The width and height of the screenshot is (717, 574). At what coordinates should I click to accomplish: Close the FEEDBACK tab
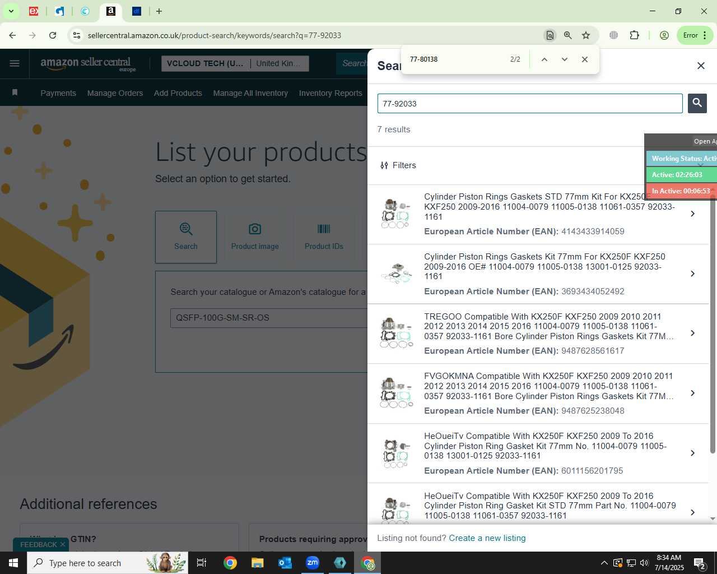tap(63, 544)
